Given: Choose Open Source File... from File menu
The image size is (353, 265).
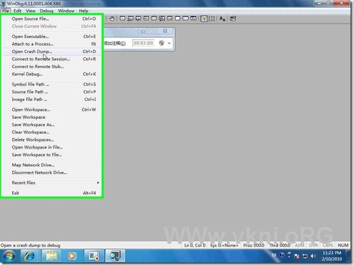Looking at the screenshot, I should click(x=52, y=19).
